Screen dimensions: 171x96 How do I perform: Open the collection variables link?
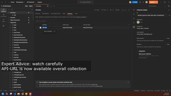tap(81, 17)
